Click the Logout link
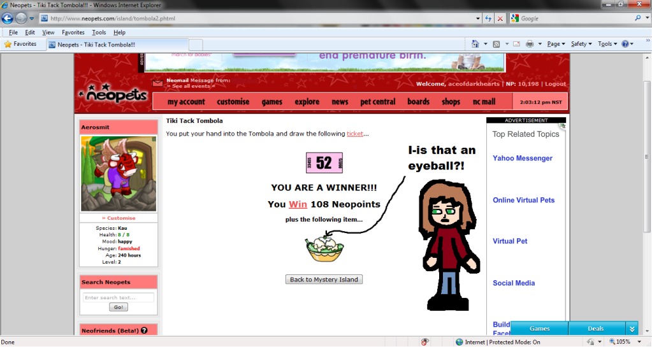Screen dimensions: 652x347 (x=556, y=84)
